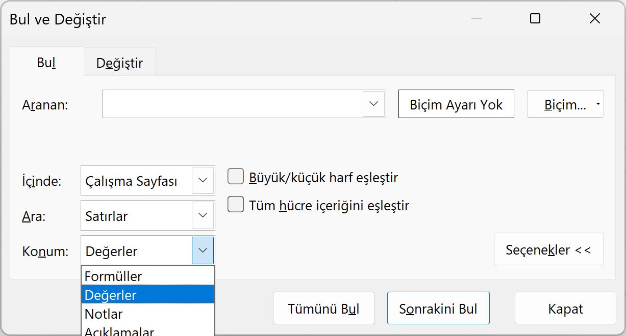Click the Biçim Ayarı Yok preview button
The width and height of the screenshot is (626, 336).
pos(456,105)
